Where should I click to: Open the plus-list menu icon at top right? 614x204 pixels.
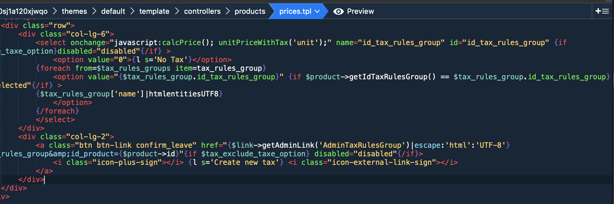pos(602,11)
